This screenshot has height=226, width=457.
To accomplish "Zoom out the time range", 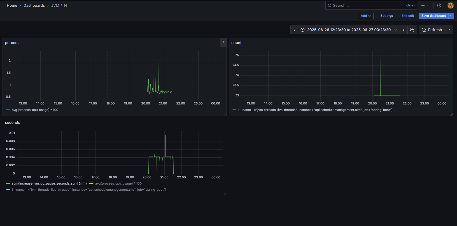I will (412, 30).
